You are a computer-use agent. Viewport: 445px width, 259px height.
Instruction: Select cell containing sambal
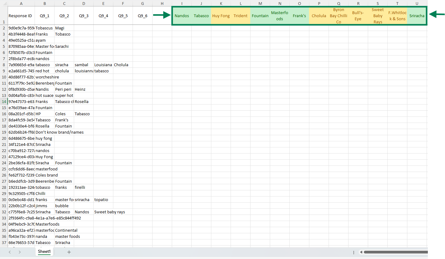84,65
